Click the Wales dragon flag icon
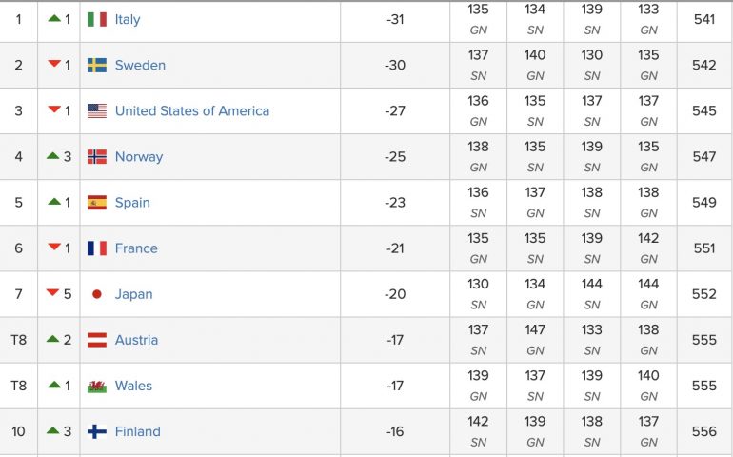The width and height of the screenshot is (733, 457). [x=97, y=386]
